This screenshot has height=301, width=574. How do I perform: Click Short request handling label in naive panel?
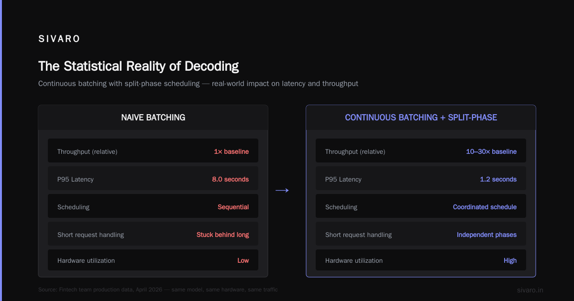coord(90,235)
